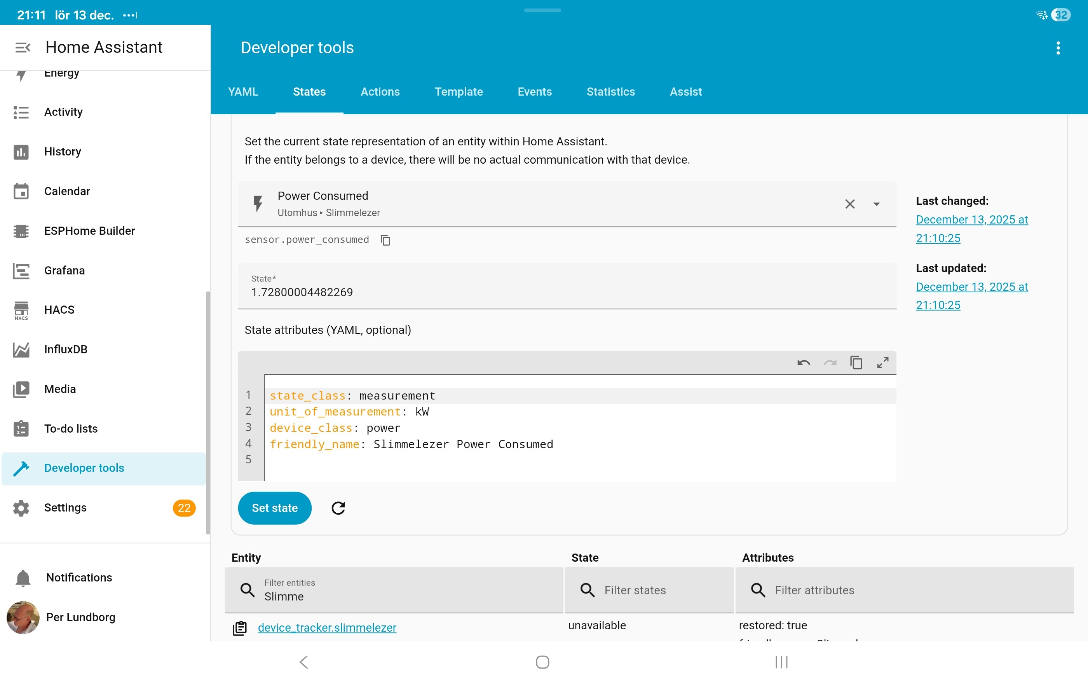Refresh the entity state with reload icon
This screenshot has height=681, width=1088.
338,508
